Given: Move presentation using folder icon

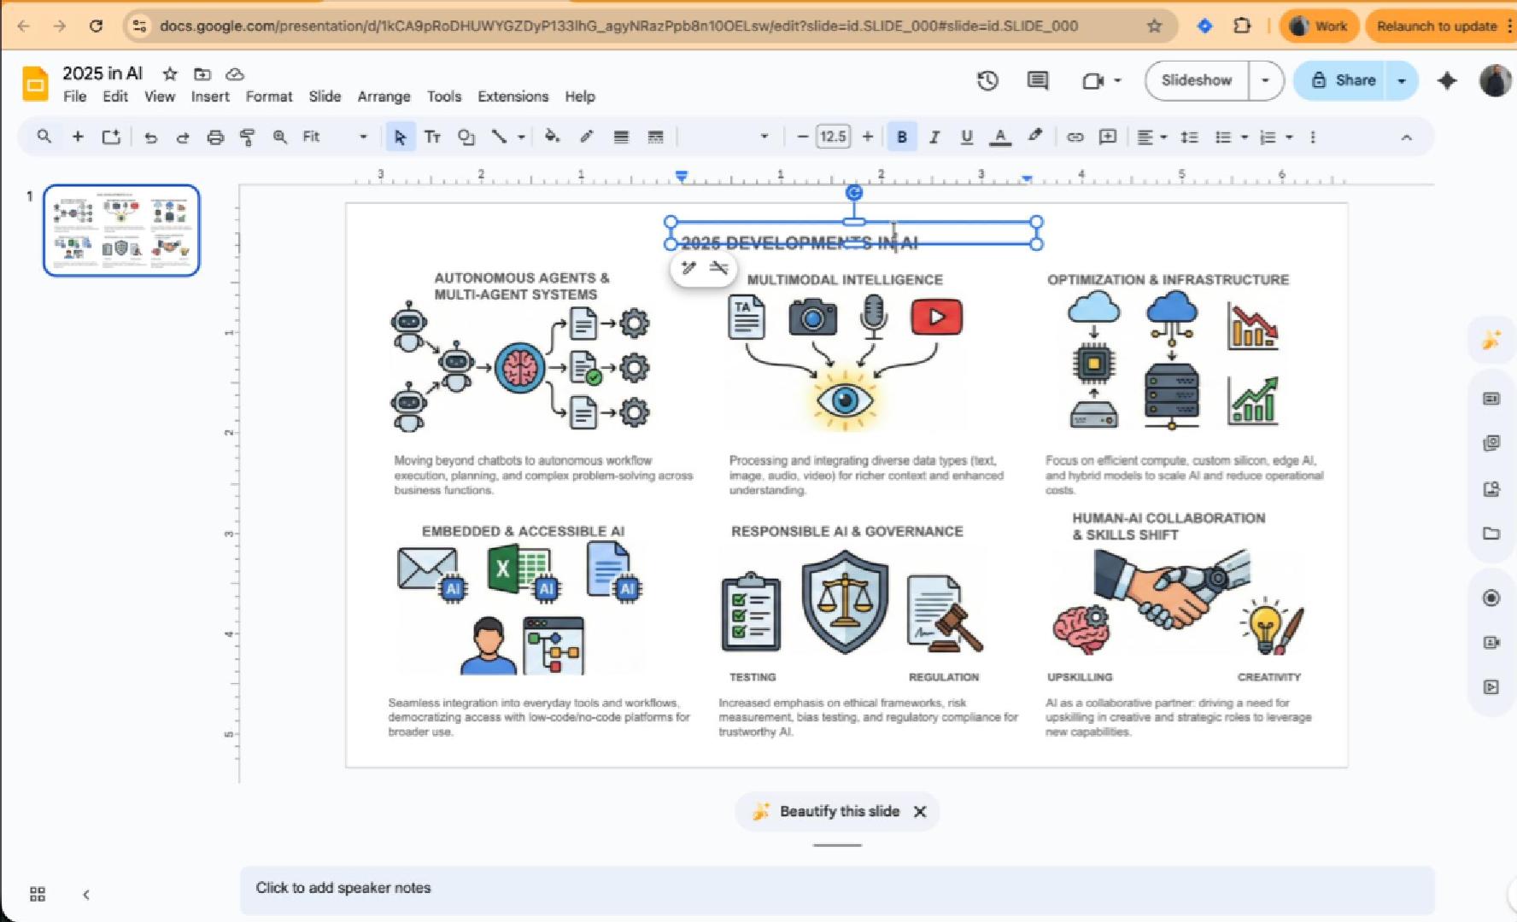Looking at the screenshot, I should click(202, 73).
